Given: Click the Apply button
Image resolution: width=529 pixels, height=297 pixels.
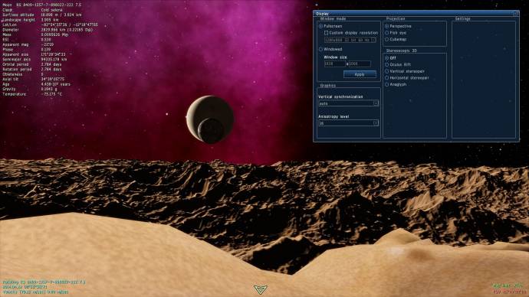Looking at the screenshot, I should pos(360,74).
